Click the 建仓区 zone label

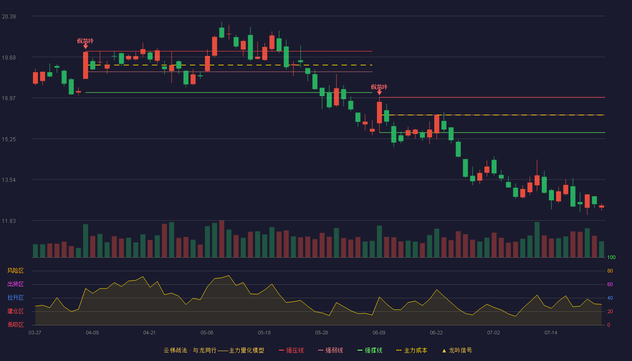pos(15,311)
